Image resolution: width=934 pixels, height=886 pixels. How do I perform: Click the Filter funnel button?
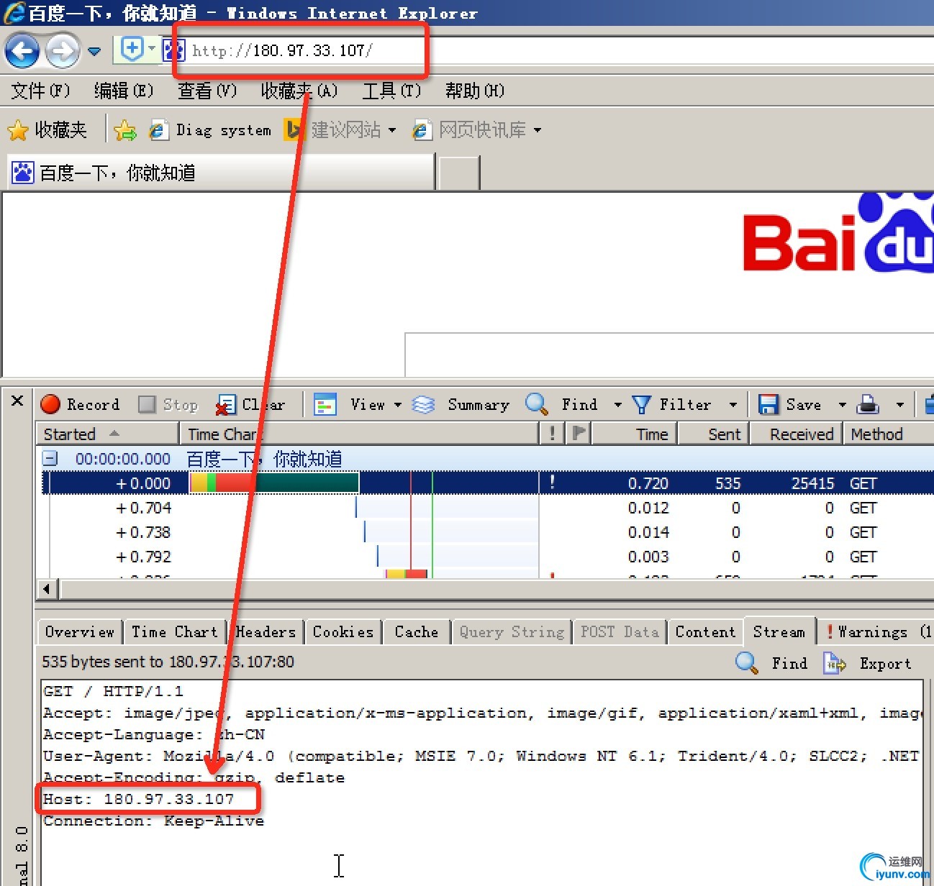pyautogui.click(x=672, y=404)
